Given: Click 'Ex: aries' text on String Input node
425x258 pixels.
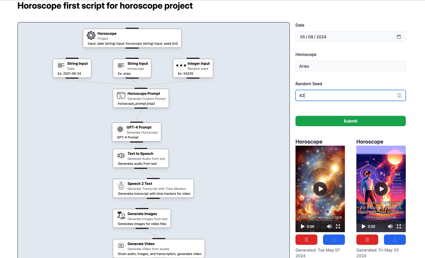Looking at the screenshot, I should click(x=124, y=74).
